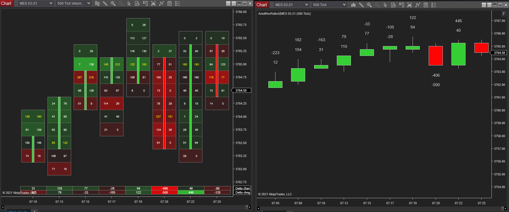
Task: Expand instrument dropdown in 500 Tick chart
Action: 292,5
